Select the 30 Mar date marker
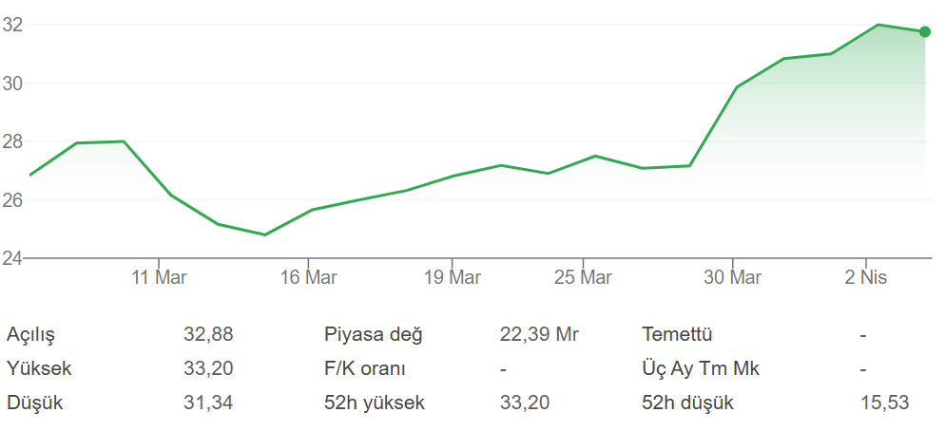 coord(733,277)
